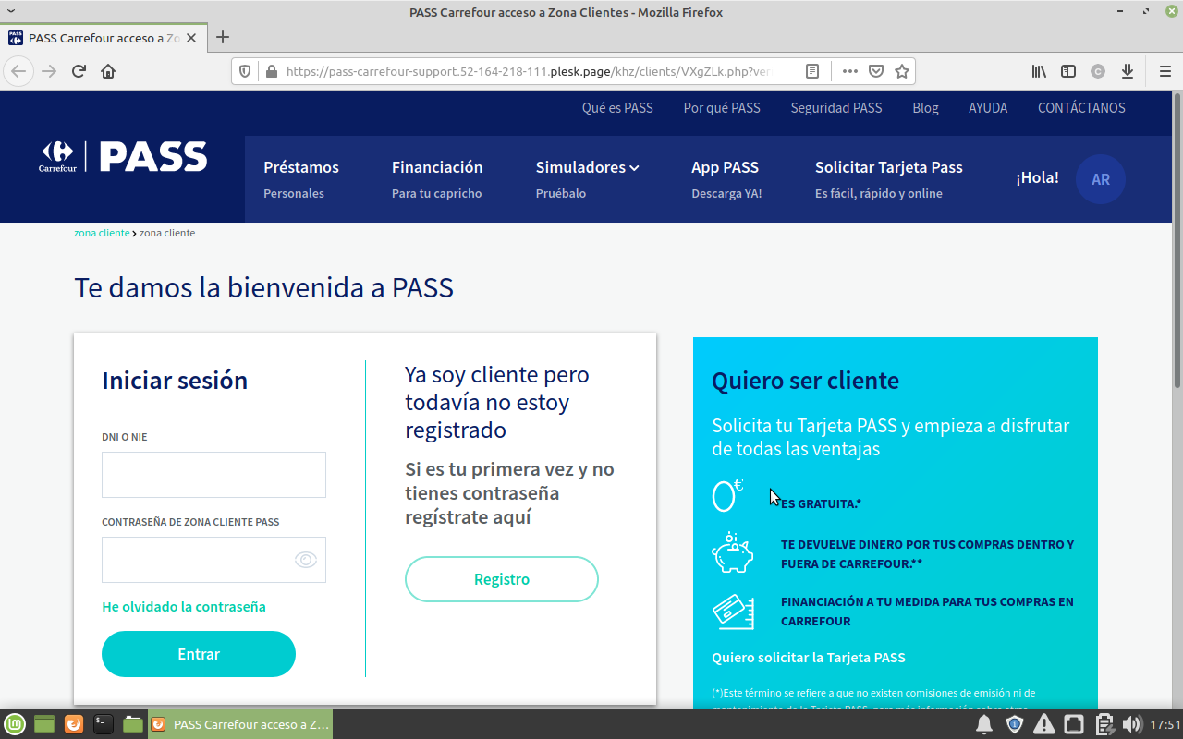Click the ¡Hola! greeting text

click(x=1037, y=177)
